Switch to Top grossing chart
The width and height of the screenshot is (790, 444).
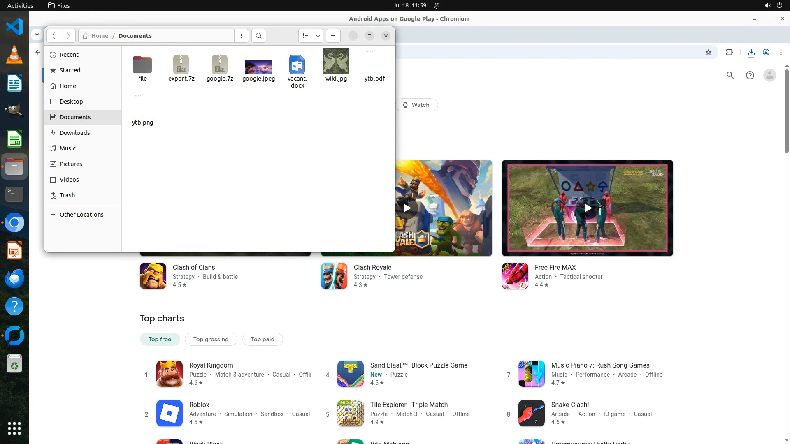pyautogui.click(x=211, y=339)
